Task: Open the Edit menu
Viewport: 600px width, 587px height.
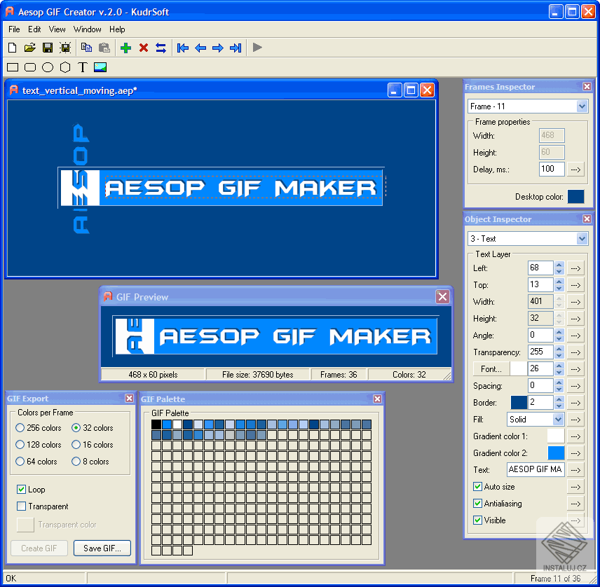Action: tap(34, 29)
